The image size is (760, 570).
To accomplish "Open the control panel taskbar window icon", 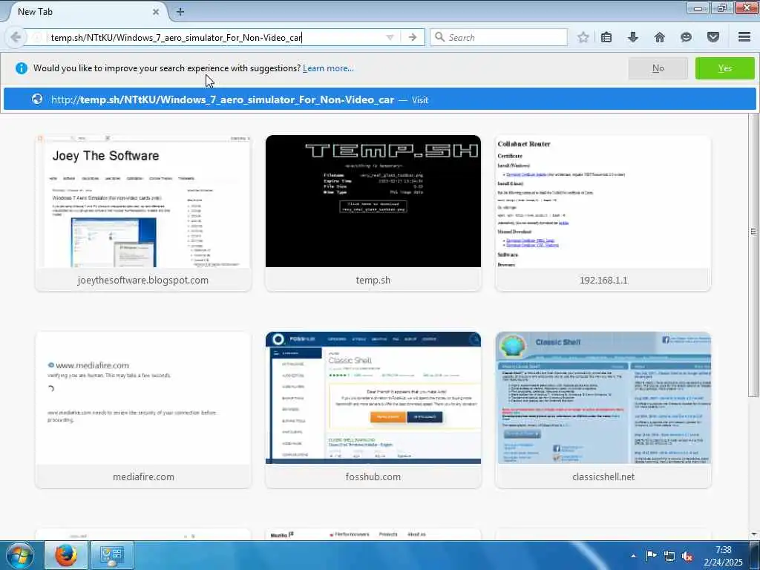I will click(x=112, y=555).
